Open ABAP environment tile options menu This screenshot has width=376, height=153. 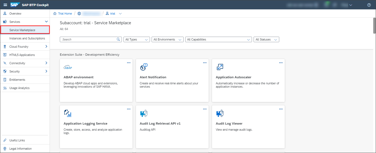tap(129, 63)
